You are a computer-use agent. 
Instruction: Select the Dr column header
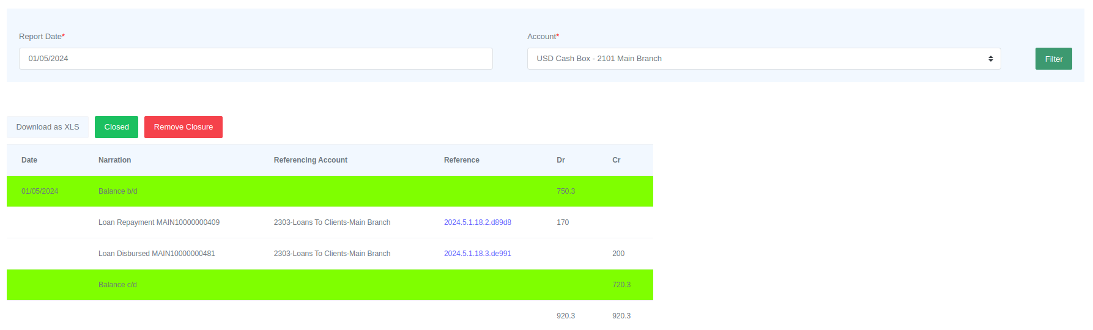tap(560, 160)
